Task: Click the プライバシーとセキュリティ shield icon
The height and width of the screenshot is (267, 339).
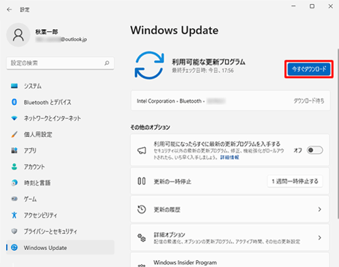Action: click(14, 231)
